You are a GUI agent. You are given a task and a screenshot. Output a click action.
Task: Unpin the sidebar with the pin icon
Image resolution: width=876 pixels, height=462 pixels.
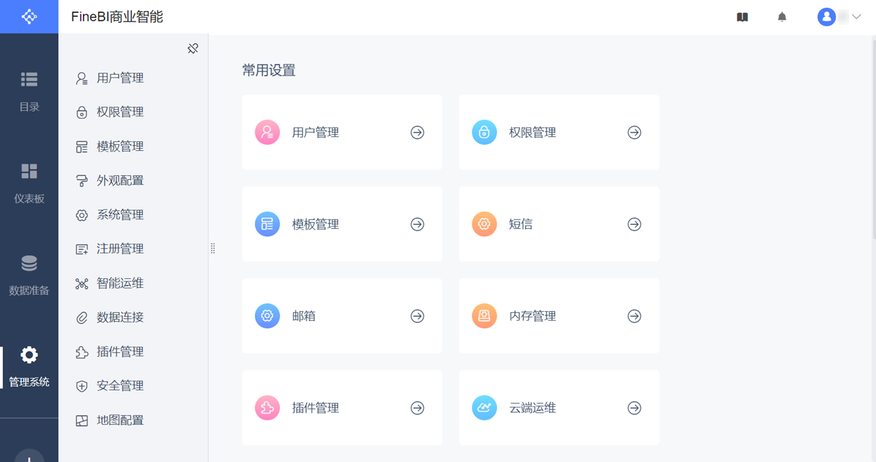(x=193, y=48)
